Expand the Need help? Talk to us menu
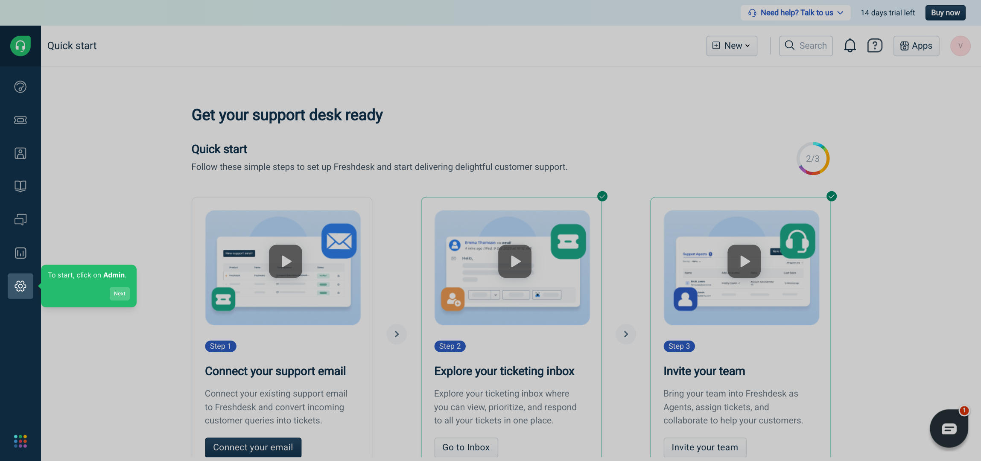This screenshot has width=981, height=461. click(x=795, y=13)
